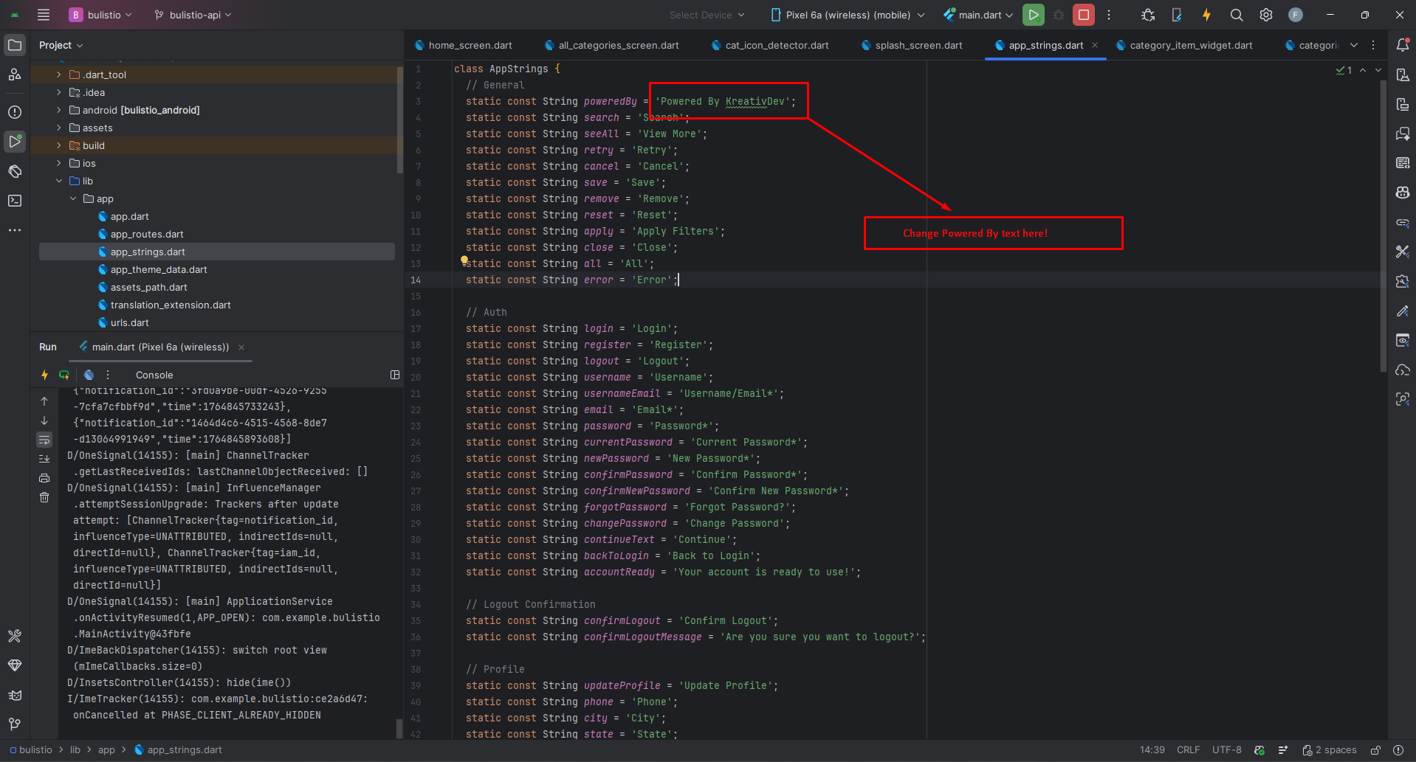
Task: Open urls.dart in project tree
Action: tap(130, 322)
